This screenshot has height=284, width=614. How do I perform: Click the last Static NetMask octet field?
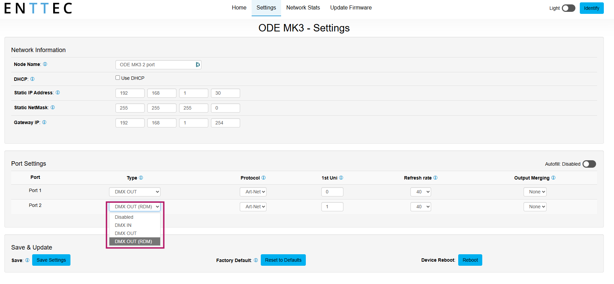226,108
